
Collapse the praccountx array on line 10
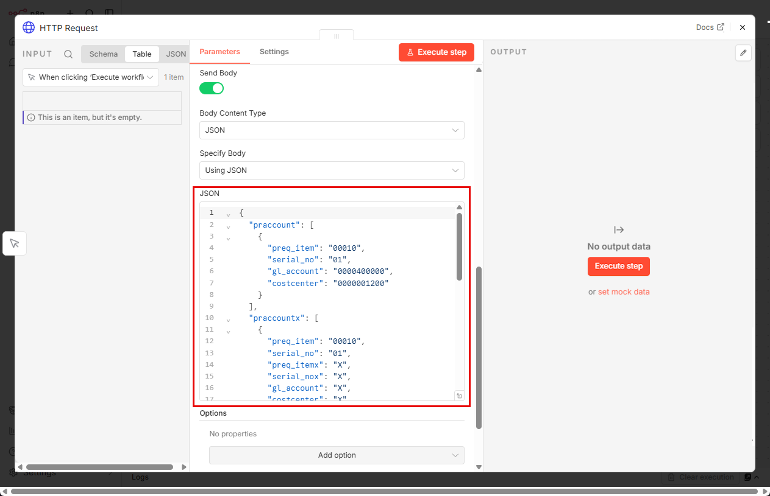228,319
